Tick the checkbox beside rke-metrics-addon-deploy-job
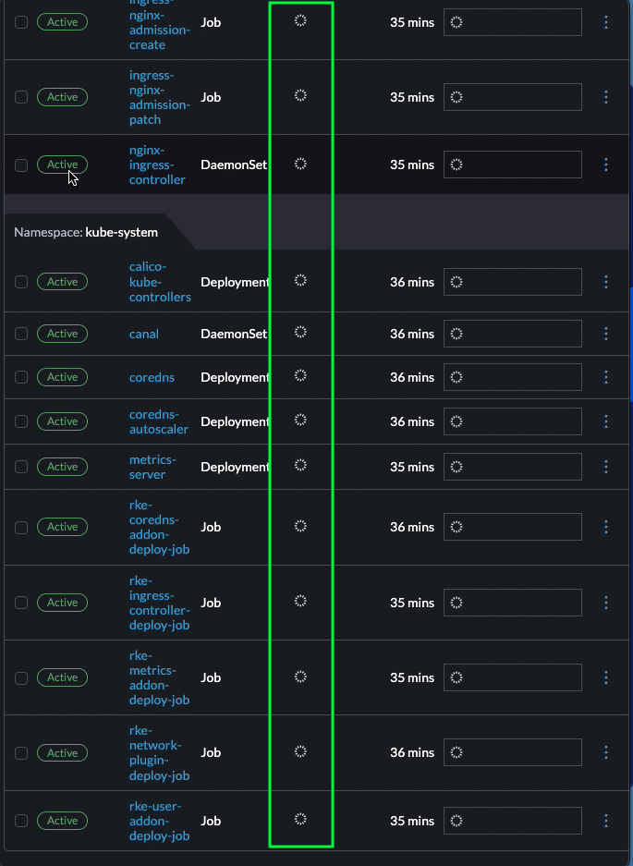This screenshot has height=866, width=633. tap(21, 677)
